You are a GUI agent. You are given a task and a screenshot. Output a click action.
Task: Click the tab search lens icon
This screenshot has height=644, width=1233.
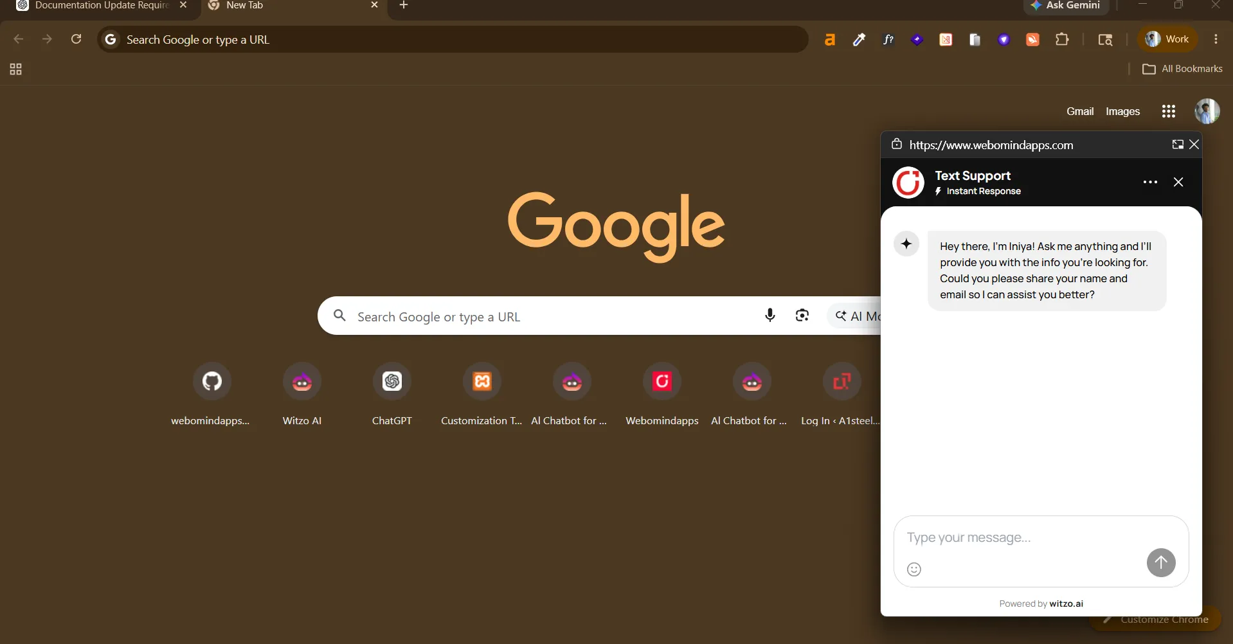tap(1105, 40)
